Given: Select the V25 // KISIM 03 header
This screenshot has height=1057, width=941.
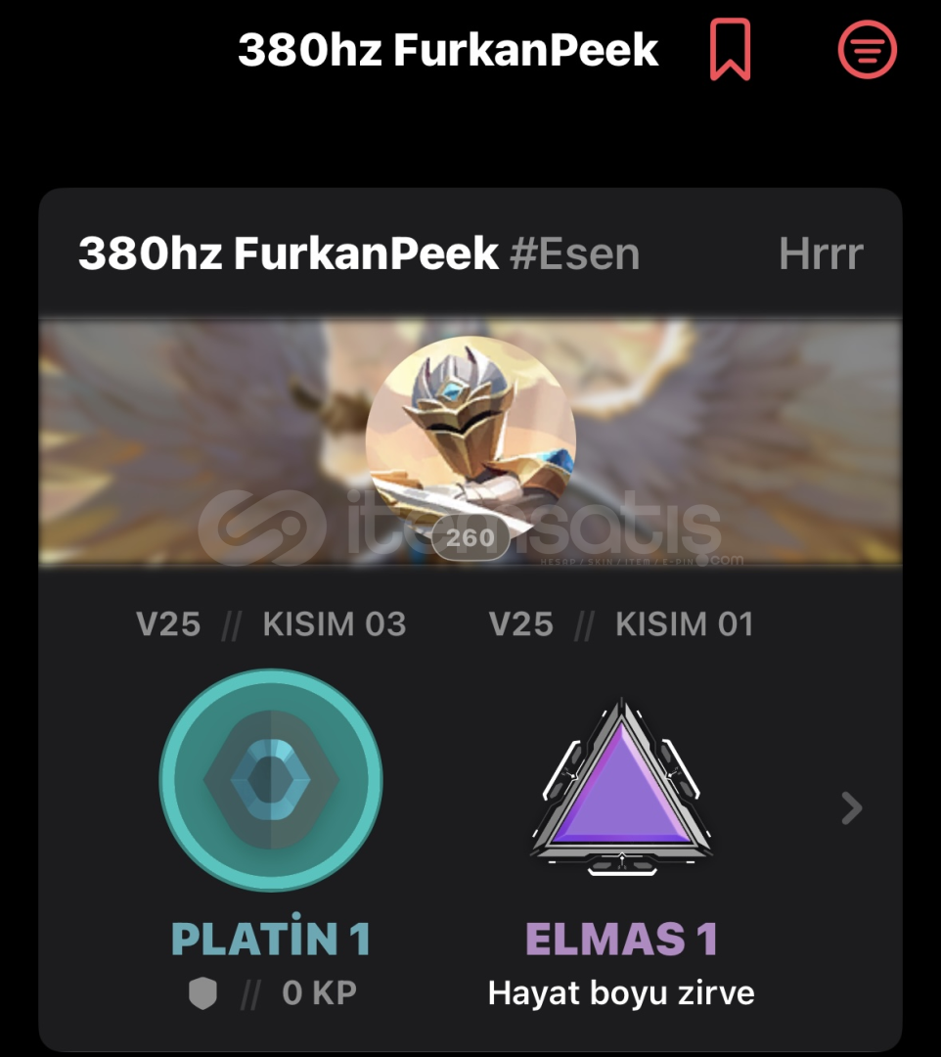Looking at the screenshot, I should click(x=271, y=624).
